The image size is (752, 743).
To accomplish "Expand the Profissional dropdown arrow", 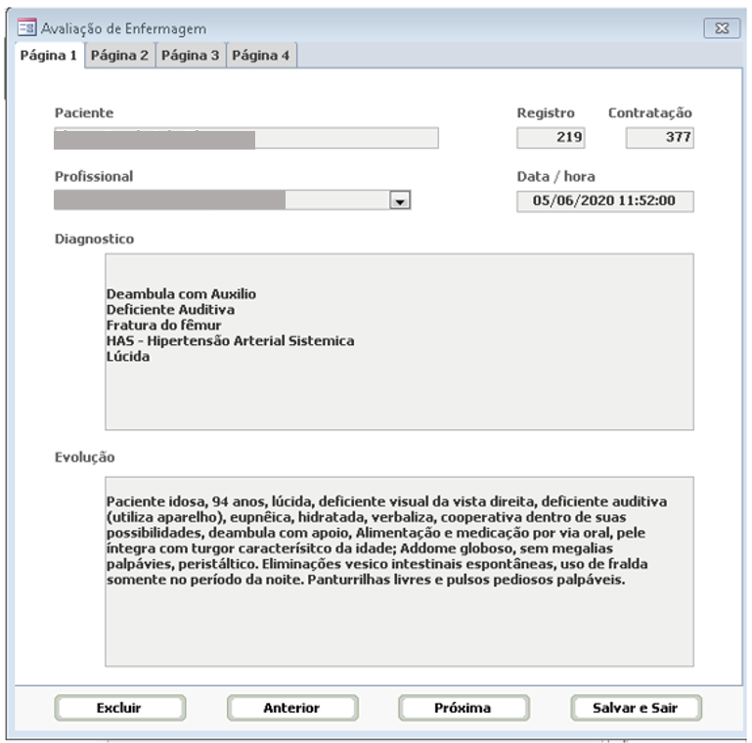I will coord(399,200).
